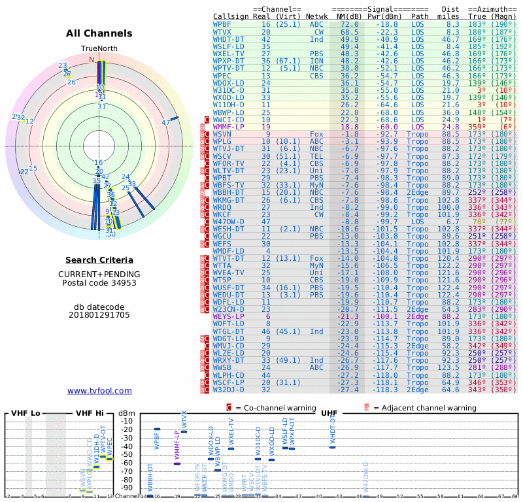Click the red N marker on radar plot
The height and width of the screenshot is (502, 523).
click(x=92, y=59)
